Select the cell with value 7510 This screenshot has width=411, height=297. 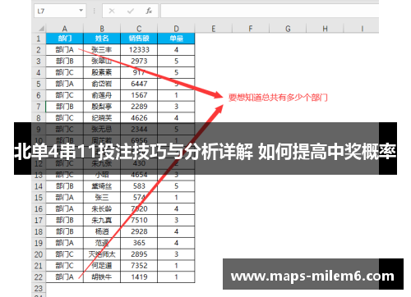tap(139, 220)
